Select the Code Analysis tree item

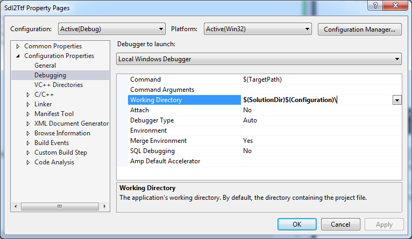click(54, 162)
